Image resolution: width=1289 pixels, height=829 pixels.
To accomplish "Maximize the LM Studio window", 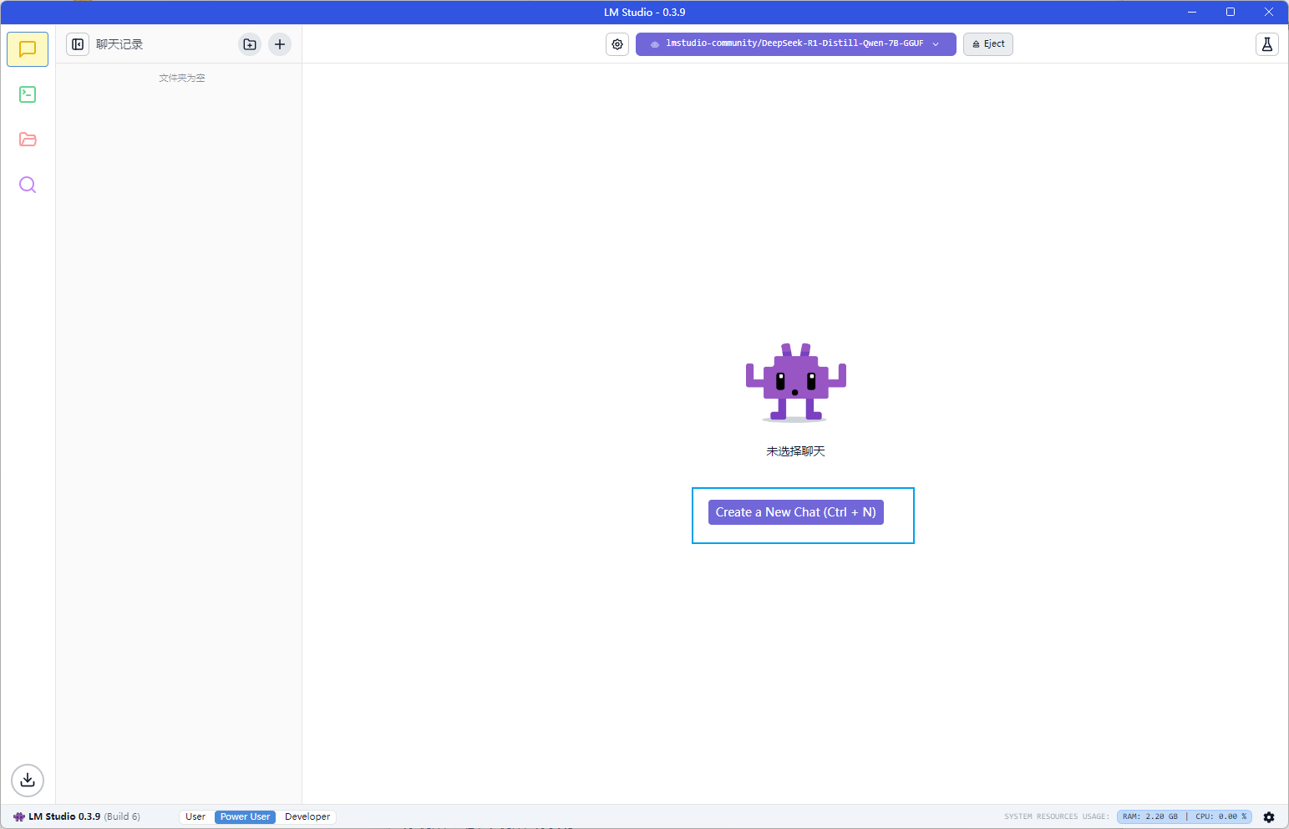I will pyautogui.click(x=1231, y=12).
